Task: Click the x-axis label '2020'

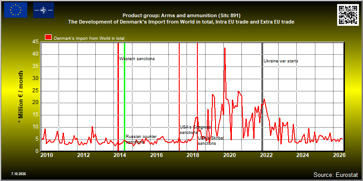Action: pyautogui.click(x=230, y=155)
